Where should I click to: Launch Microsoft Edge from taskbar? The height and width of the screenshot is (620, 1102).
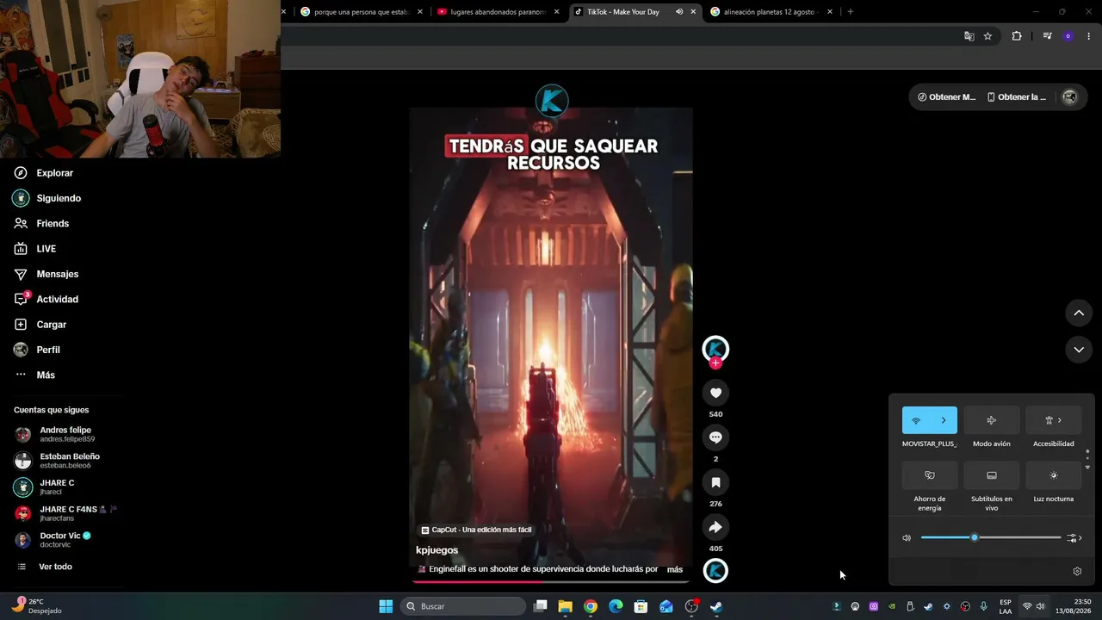(616, 606)
